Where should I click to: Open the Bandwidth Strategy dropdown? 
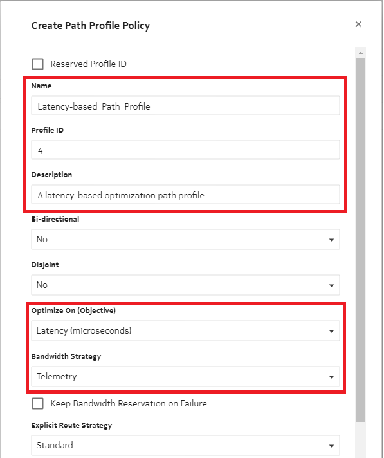pyautogui.click(x=185, y=376)
